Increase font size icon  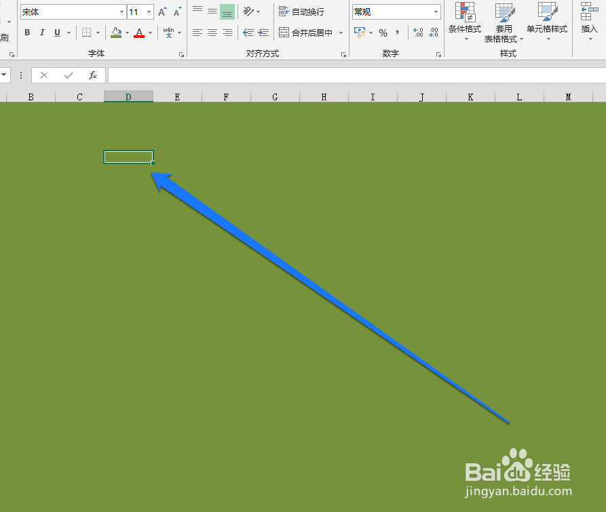(162, 12)
